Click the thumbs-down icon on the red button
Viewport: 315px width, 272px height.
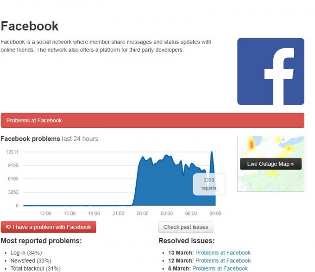8,227
